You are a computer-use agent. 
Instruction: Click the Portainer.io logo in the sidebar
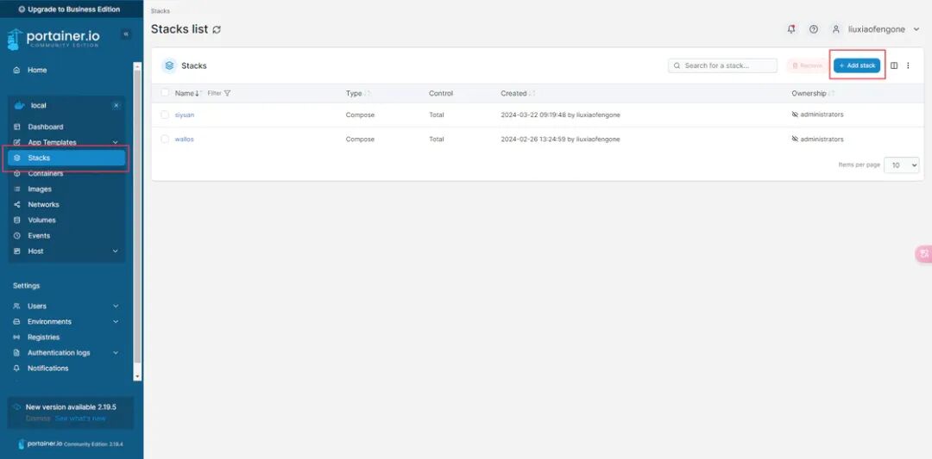click(x=54, y=39)
